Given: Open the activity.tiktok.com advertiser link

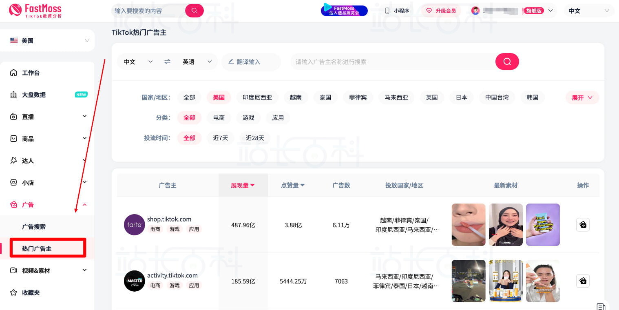Looking at the screenshot, I should [172, 275].
